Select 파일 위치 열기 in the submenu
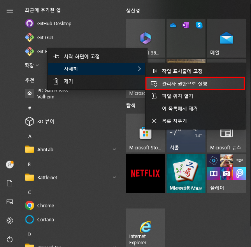 [195, 96]
